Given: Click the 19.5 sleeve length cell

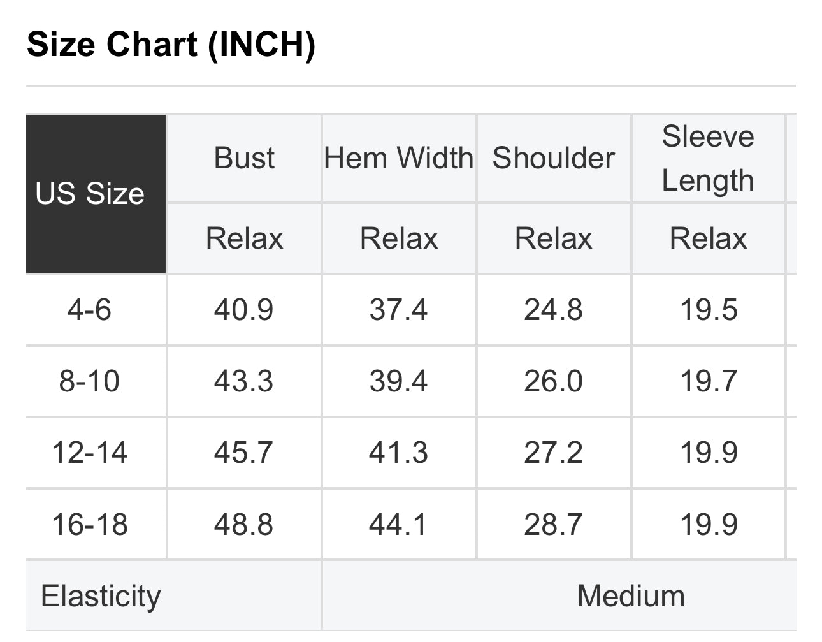Looking at the screenshot, I should click(709, 310).
